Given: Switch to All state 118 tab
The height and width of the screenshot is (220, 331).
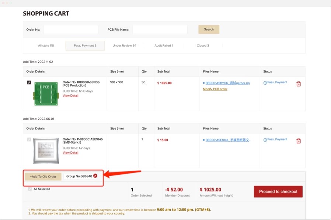Looking at the screenshot, I should (46, 46).
